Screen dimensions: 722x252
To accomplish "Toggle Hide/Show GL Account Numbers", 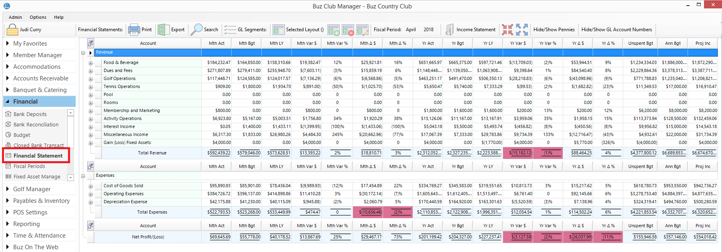I will click(616, 30).
